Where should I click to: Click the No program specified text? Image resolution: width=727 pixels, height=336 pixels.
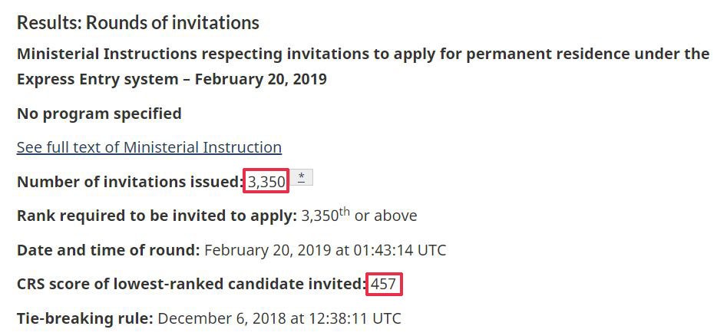(x=99, y=114)
